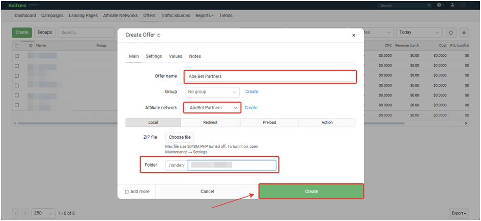Click Cancel in the dialog

207,192
